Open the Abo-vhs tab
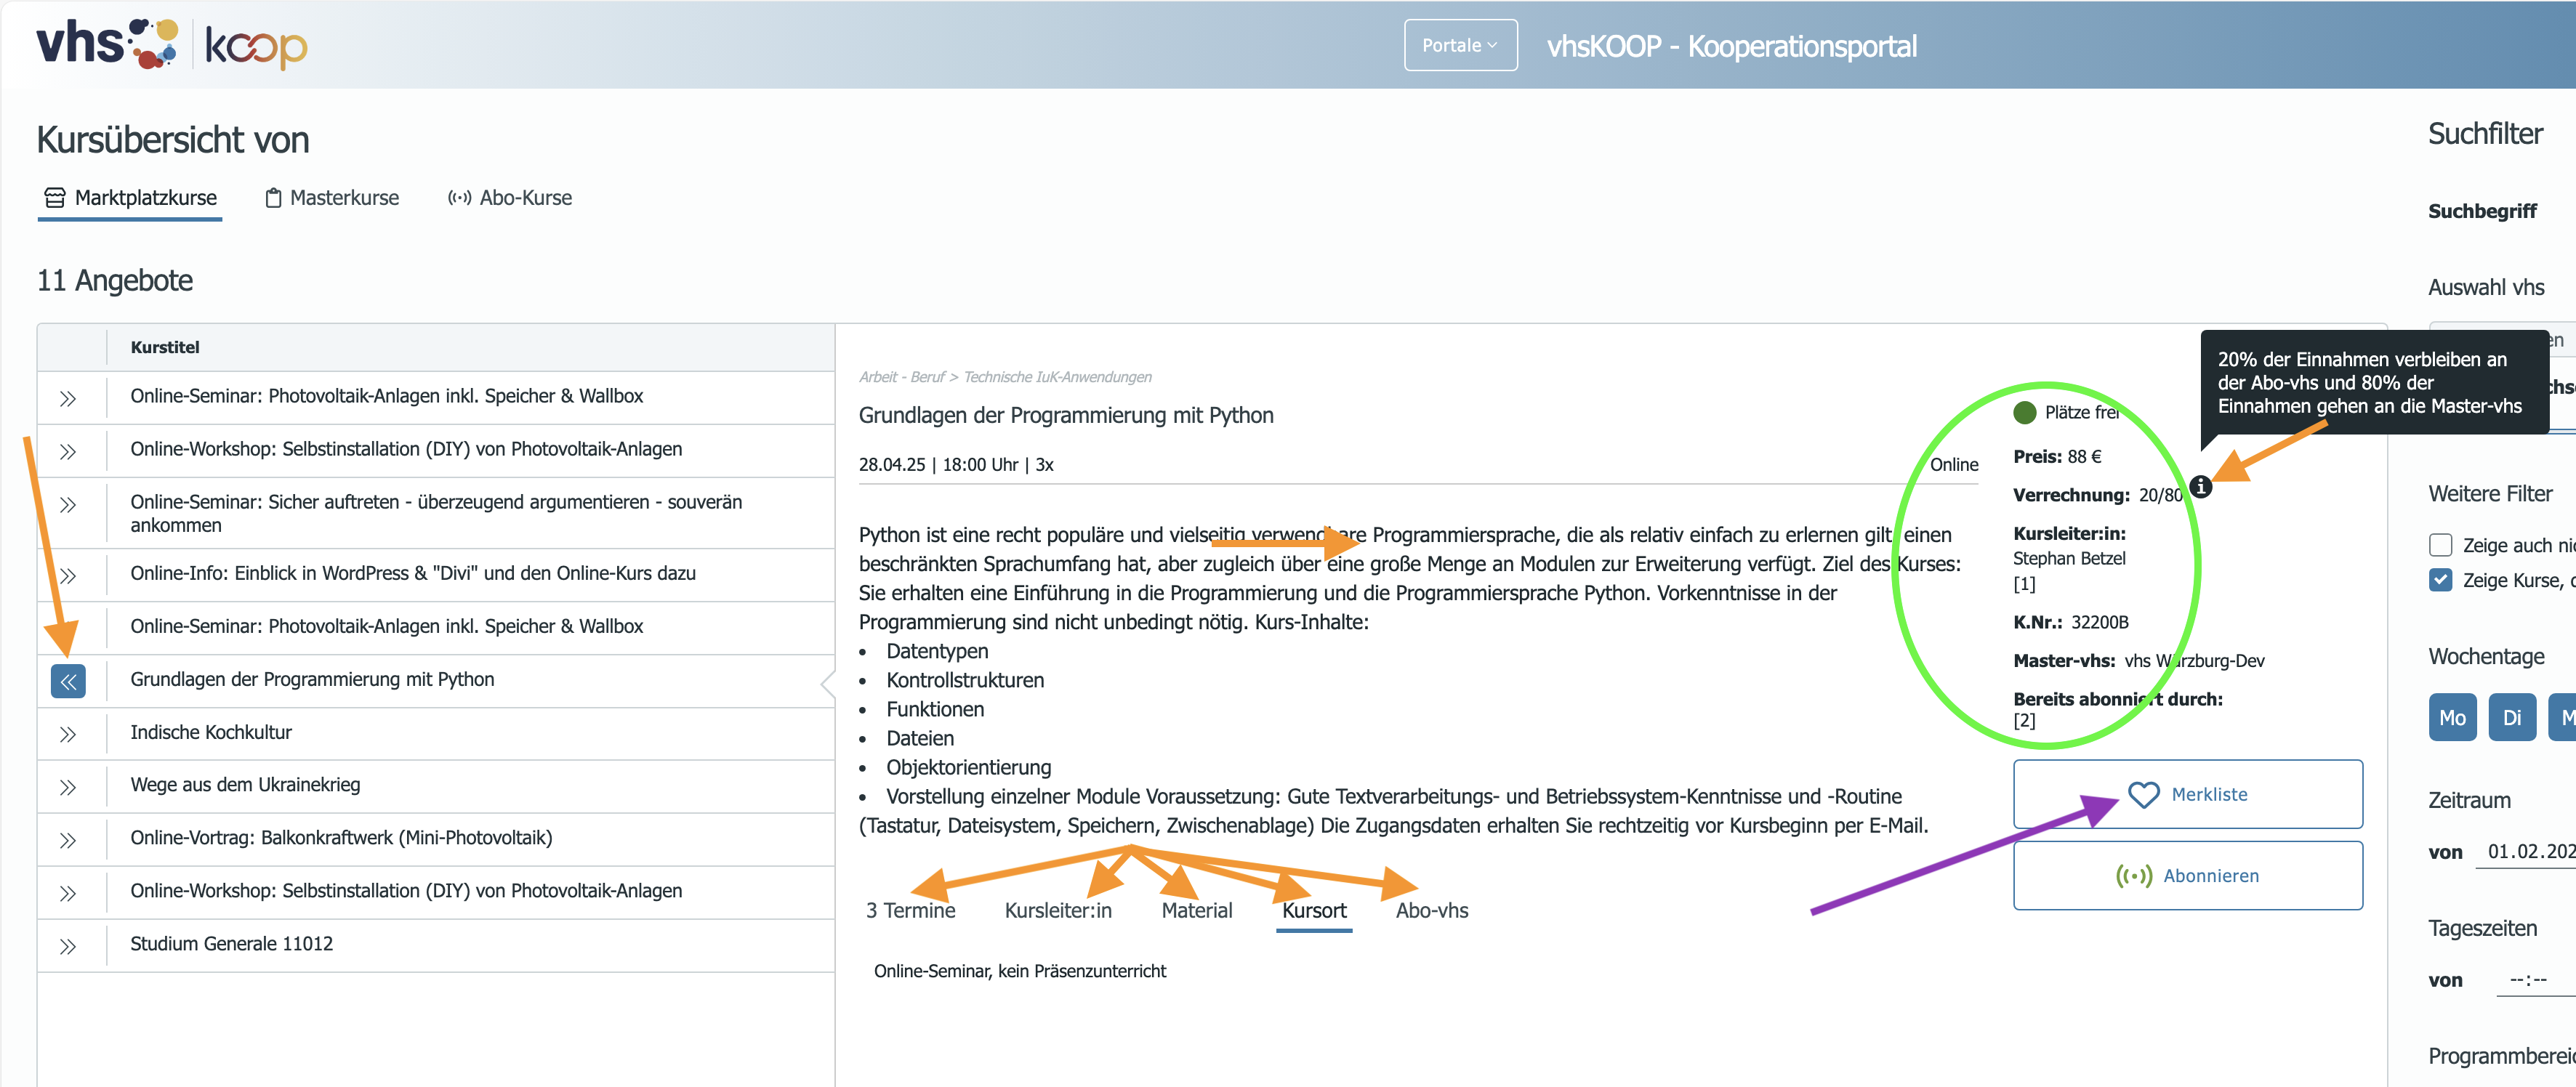Image resolution: width=2576 pixels, height=1087 pixels. point(1432,911)
